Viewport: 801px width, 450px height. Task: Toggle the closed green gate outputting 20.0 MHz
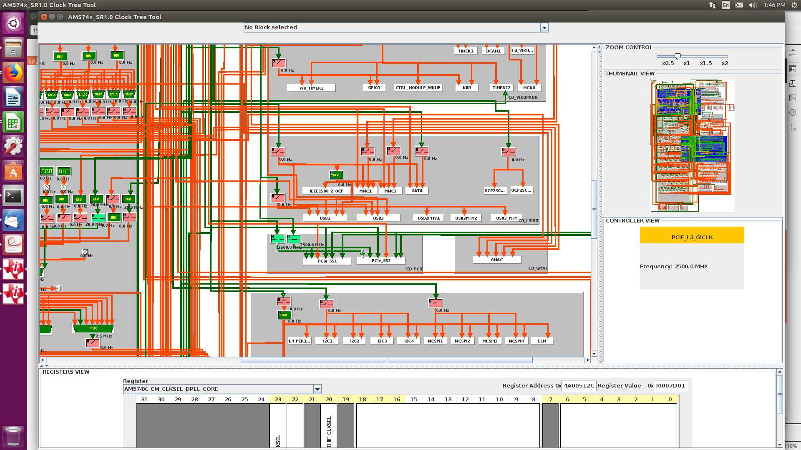tap(98, 217)
